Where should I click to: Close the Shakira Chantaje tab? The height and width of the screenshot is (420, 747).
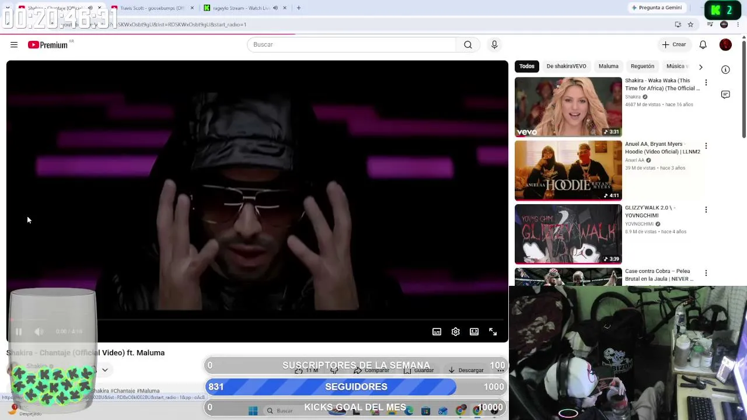[99, 8]
